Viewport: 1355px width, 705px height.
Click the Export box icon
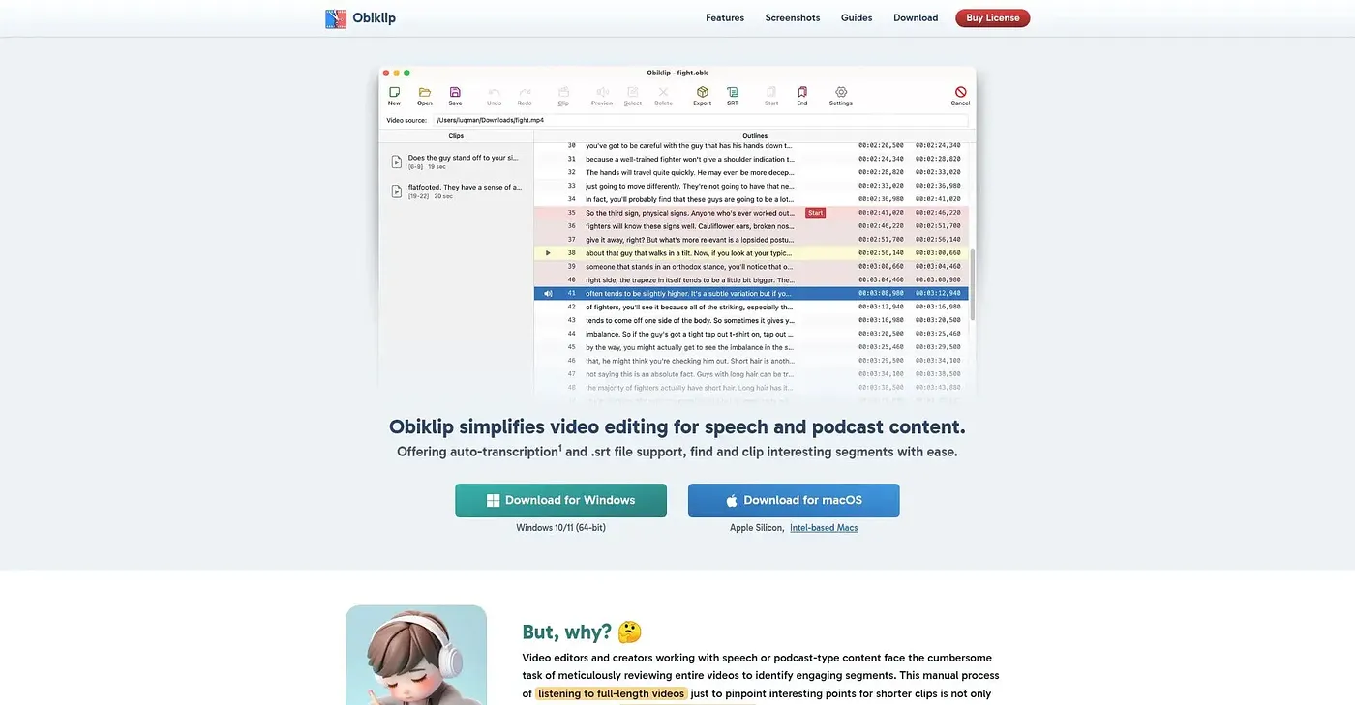point(702,92)
